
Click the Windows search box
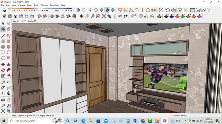(36, 121)
